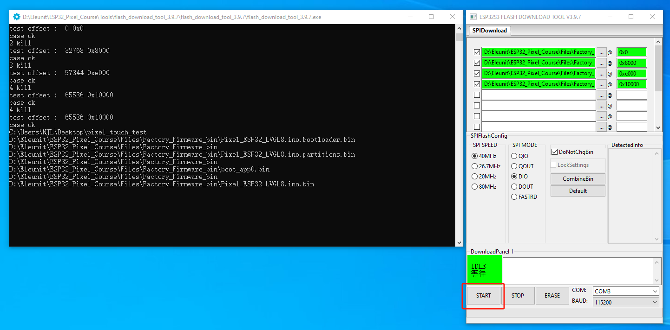The width and height of the screenshot is (670, 330).
Task: Switch to the SPIDownload tab
Action: coord(490,31)
